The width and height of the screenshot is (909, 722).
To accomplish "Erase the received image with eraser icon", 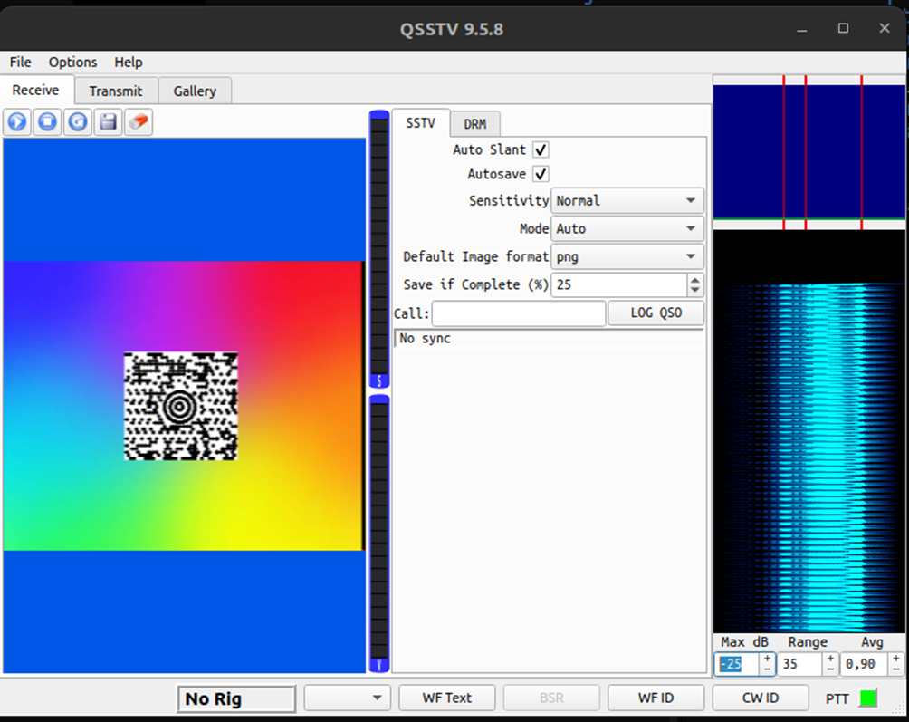I will [x=139, y=121].
